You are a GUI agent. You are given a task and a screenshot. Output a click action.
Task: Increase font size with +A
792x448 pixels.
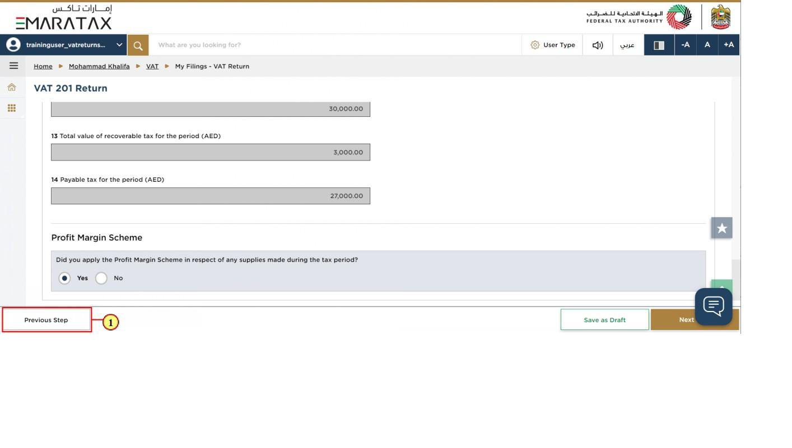[729, 45]
